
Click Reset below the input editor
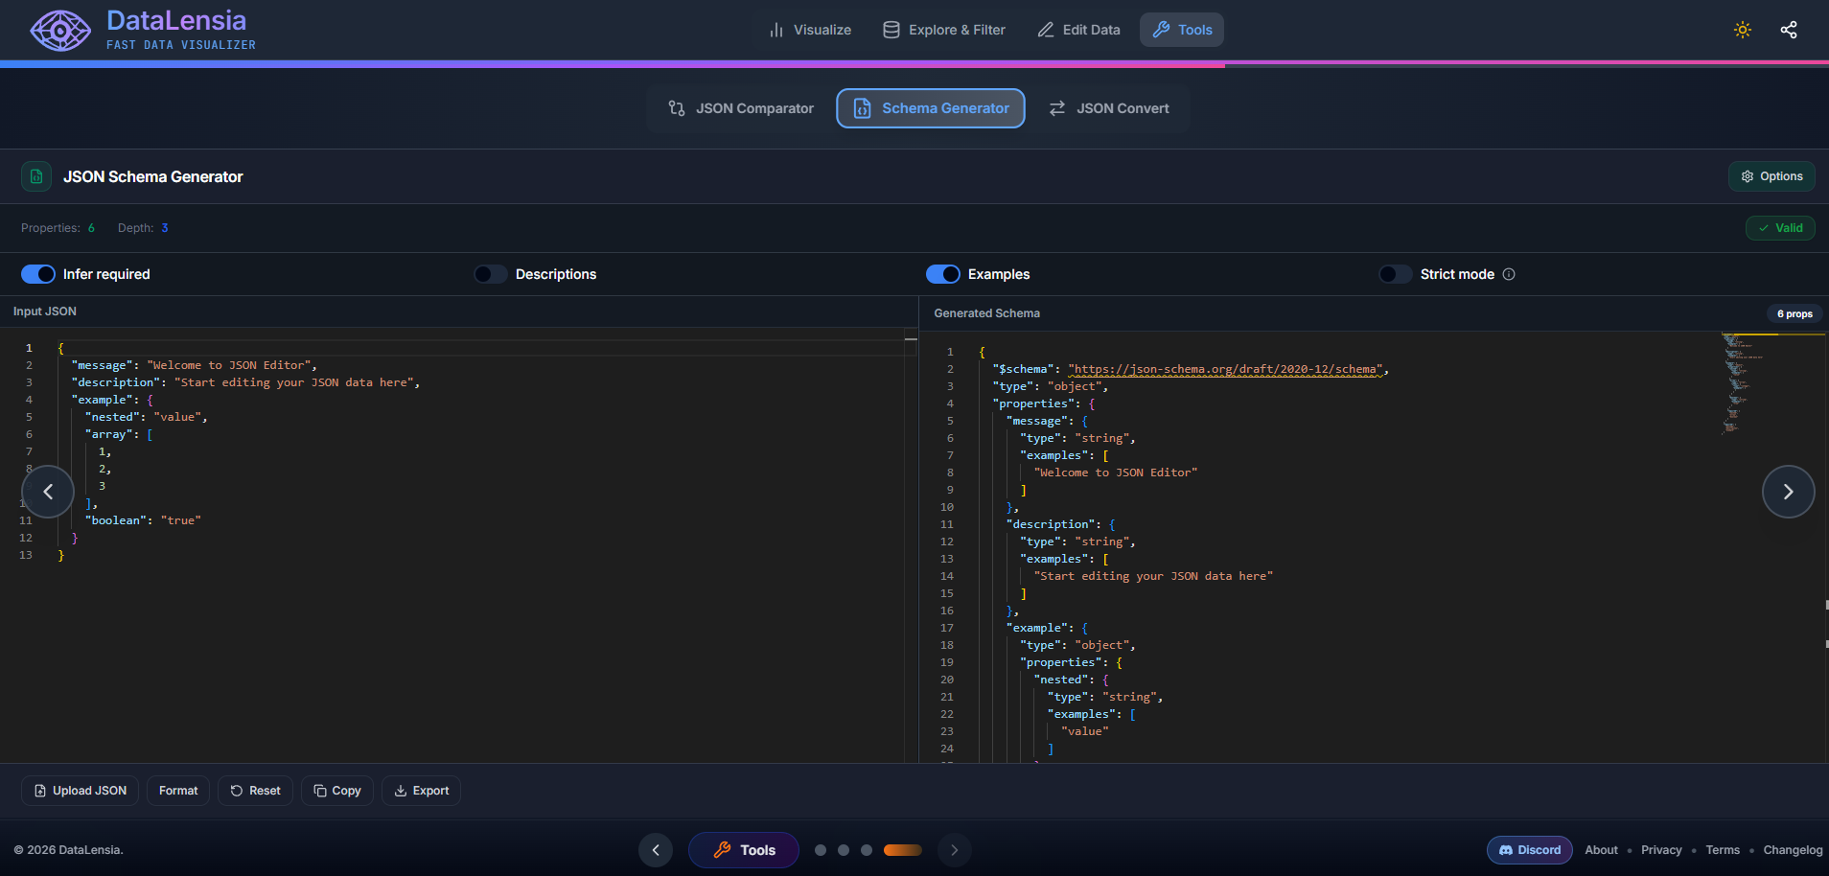tap(255, 791)
